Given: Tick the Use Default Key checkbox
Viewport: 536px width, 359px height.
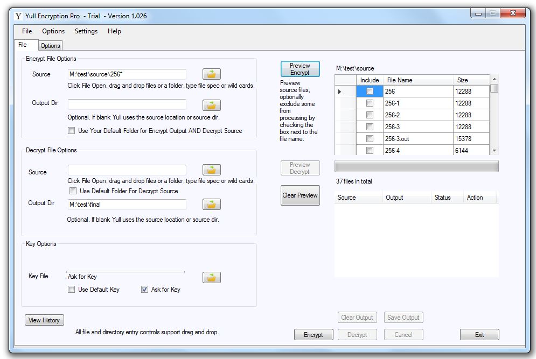Looking at the screenshot, I should 71,290.
